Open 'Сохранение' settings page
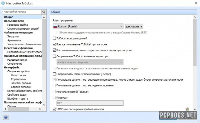The height and width of the screenshot is (123, 200). coord(15,64)
